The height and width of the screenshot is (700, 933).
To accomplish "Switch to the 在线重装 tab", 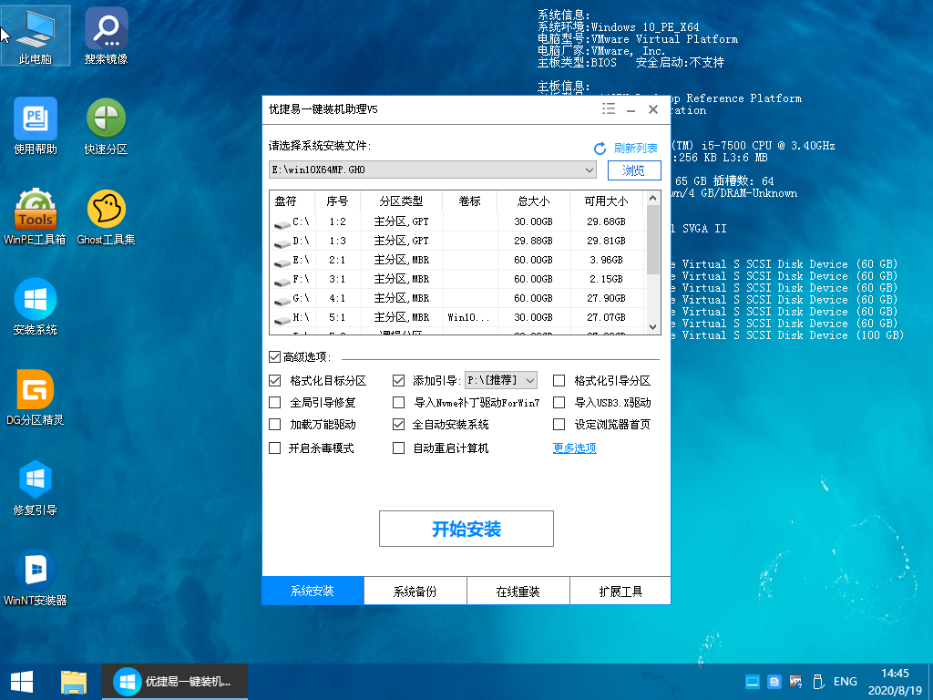I will (x=518, y=591).
